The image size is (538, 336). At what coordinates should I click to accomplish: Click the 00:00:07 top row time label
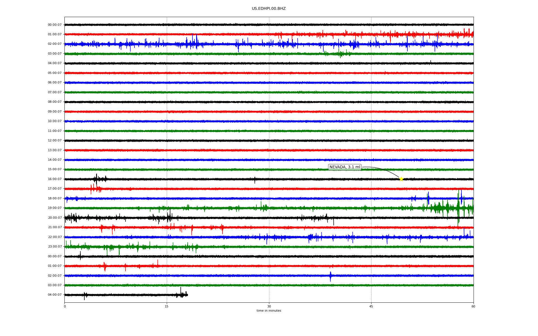pyautogui.click(x=55, y=25)
